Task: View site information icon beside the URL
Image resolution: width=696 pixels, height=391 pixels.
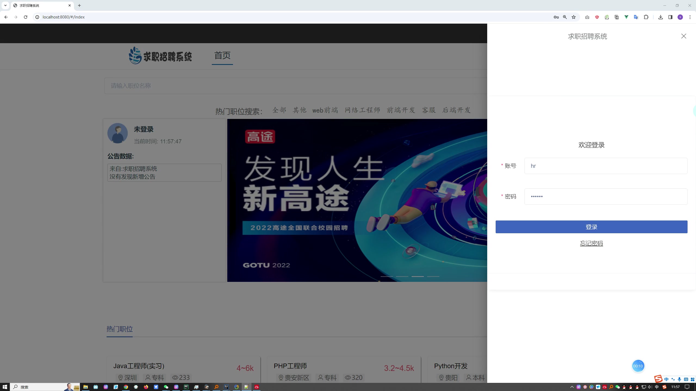Action: click(x=37, y=17)
